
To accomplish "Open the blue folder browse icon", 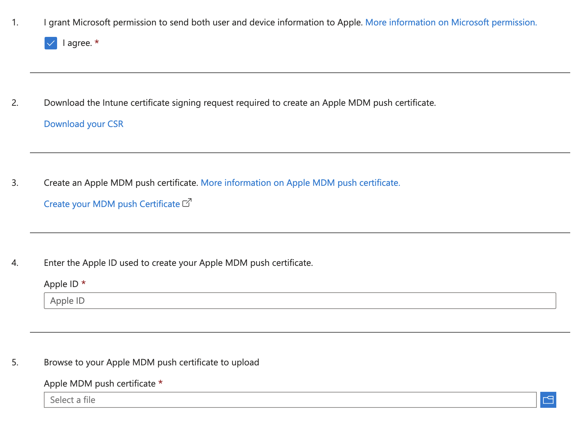I will 548,400.
